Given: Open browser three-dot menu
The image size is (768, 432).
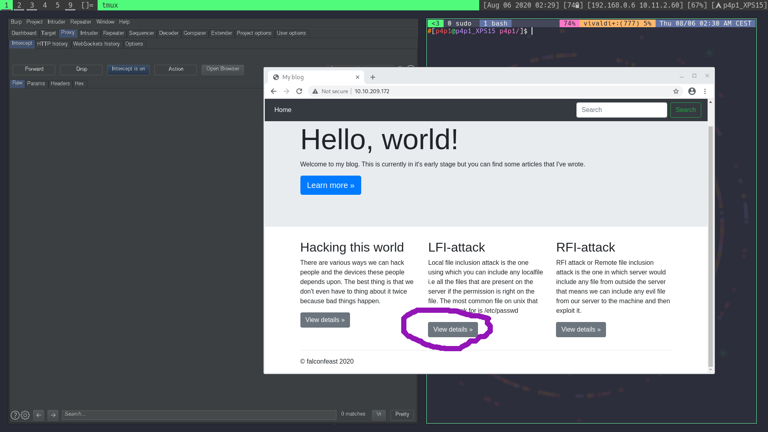Looking at the screenshot, I should click(705, 91).
